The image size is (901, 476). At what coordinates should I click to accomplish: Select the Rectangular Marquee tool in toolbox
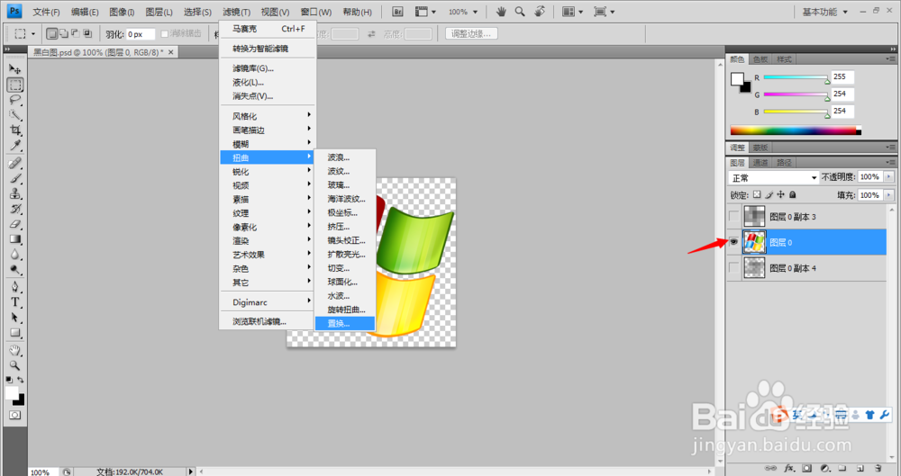click(x=15, y=85)
